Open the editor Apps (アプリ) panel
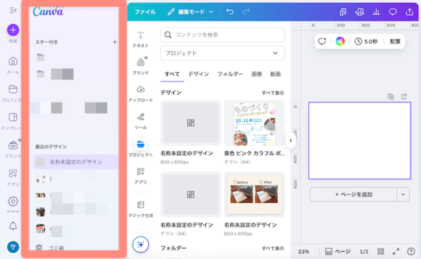Image resolution: width=421 pixels, height=259 pixels. 140,175
